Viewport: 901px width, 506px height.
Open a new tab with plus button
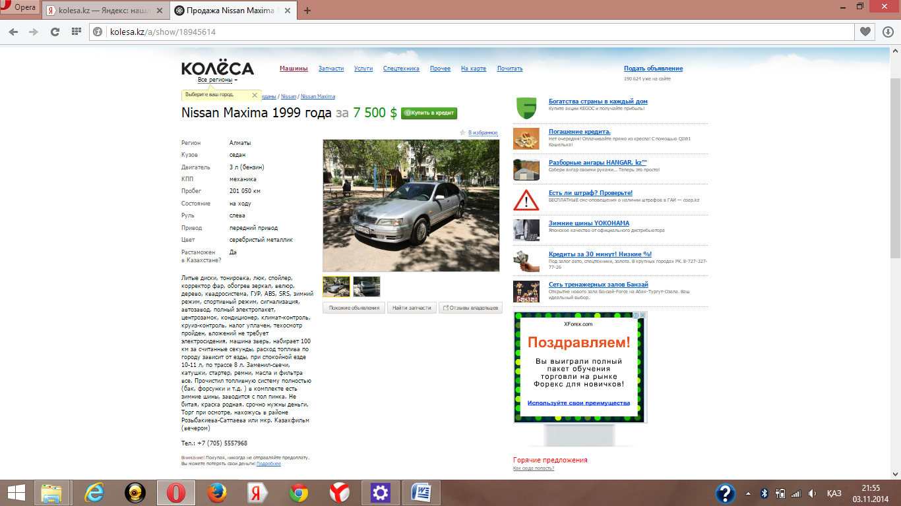(x=307, y=11)
